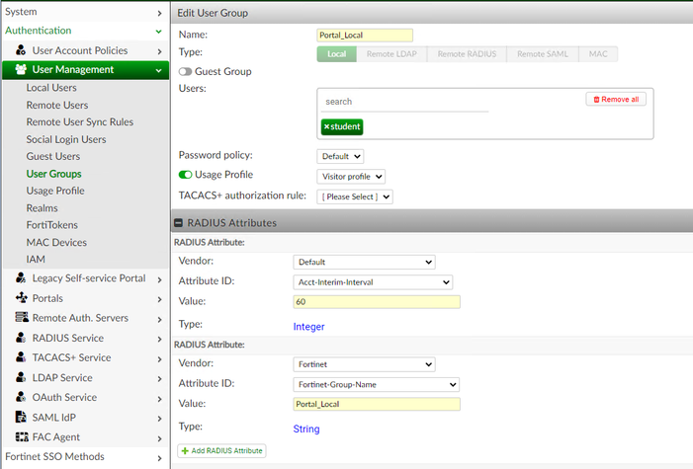Viewport: 693px width, 469px height.
Task: Click the Remote Auth. Servers icon
Action: coord(21,318)
